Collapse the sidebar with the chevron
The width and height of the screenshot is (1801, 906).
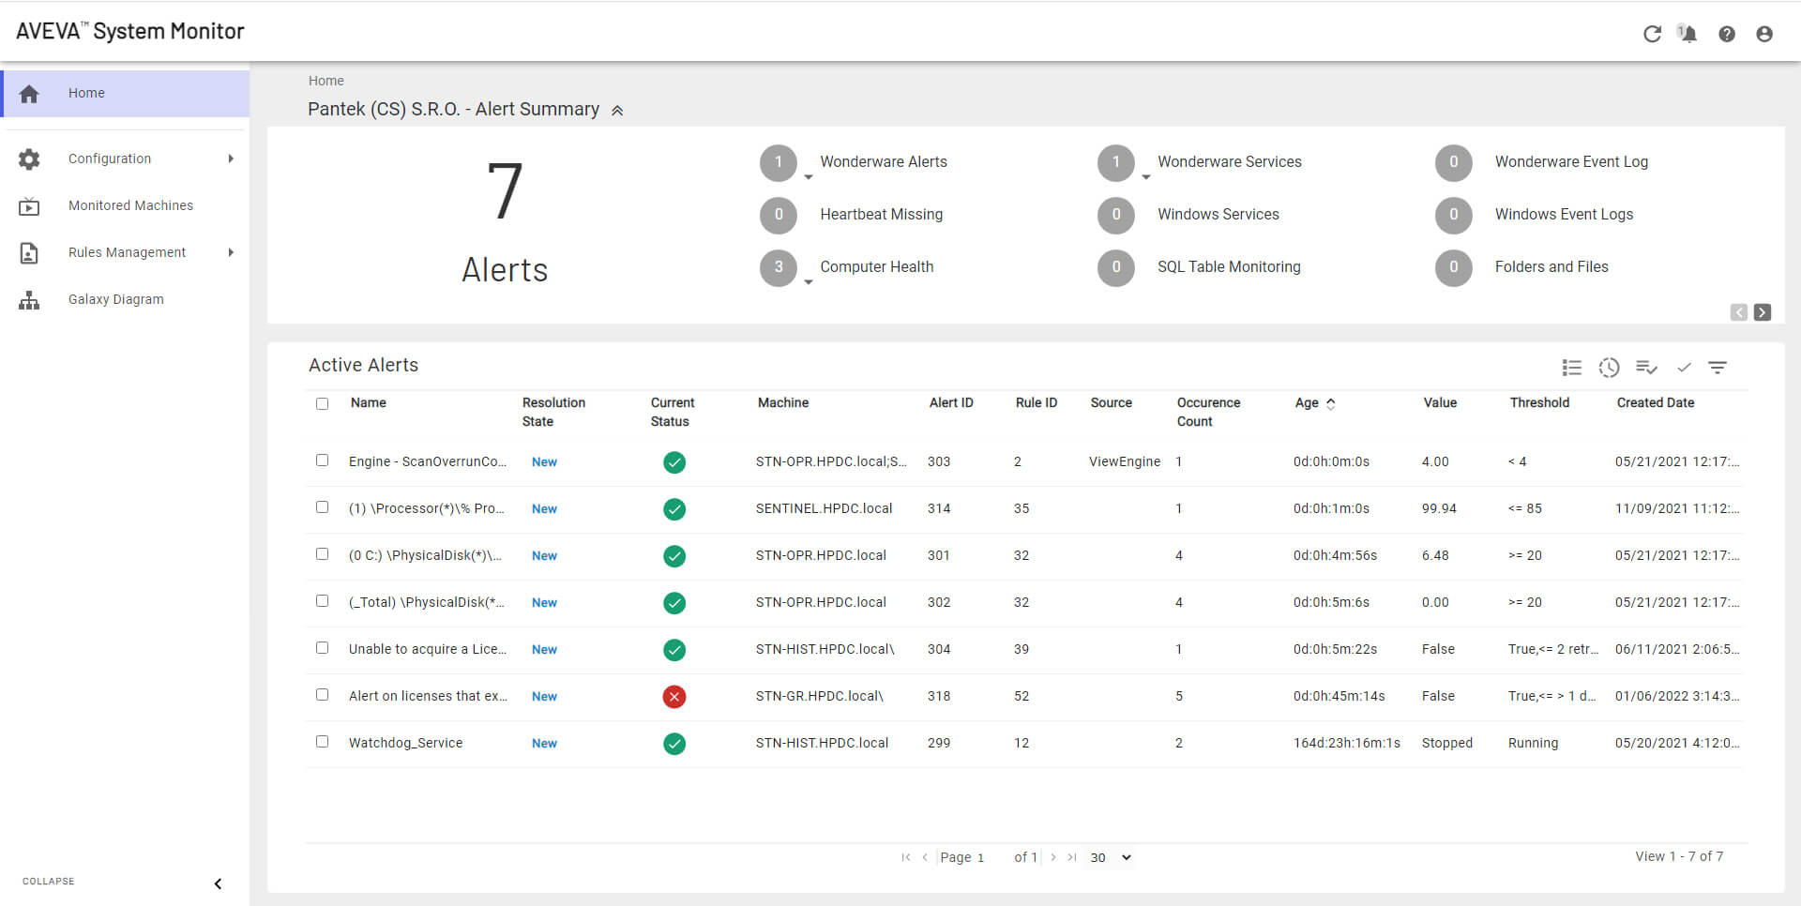click(218, 883)
